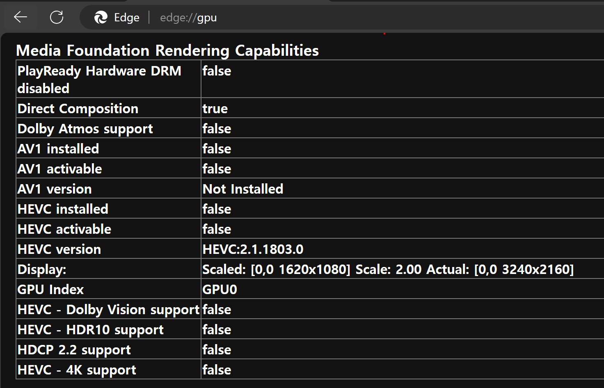The width and height of the screenshot is (604, 388).
Task: Click the false value beside HEVC installed
Action: [217, 209]
